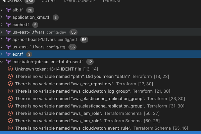
Task: Open aws_iam_role error at line 50
Action: tap(101, 113)
